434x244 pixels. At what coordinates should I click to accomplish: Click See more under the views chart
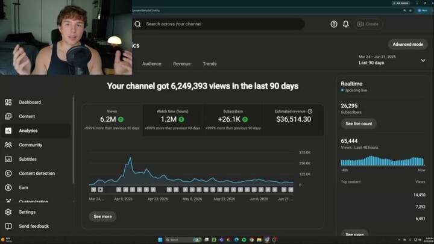point(102,217)
